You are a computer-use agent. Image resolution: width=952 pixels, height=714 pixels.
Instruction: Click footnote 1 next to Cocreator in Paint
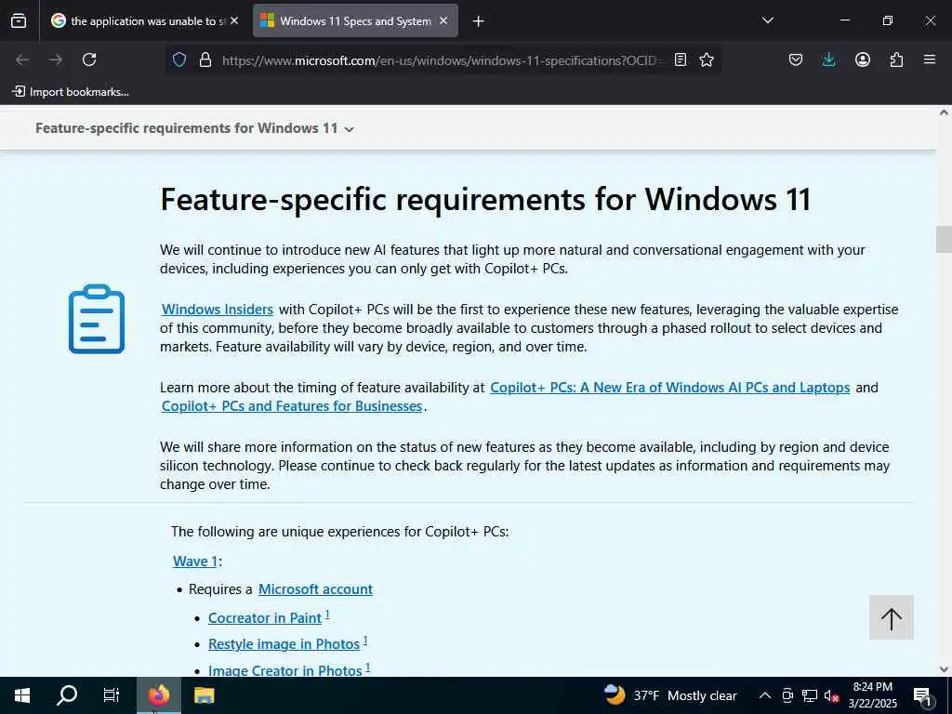point(327,615)
